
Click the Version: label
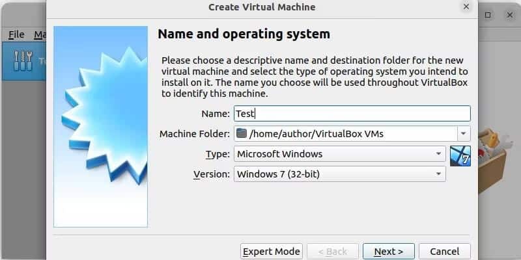pos(212,174)
